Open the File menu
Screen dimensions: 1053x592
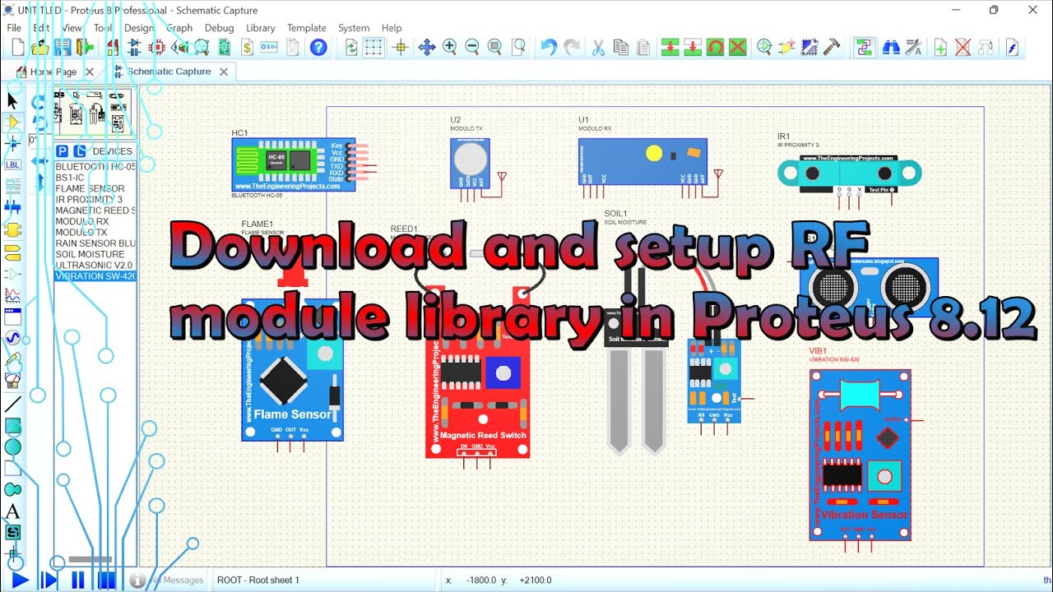click(14, 28)
